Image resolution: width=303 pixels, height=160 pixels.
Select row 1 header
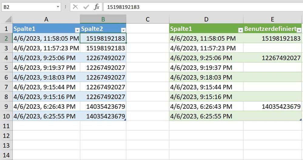click(x=6, y=28)
